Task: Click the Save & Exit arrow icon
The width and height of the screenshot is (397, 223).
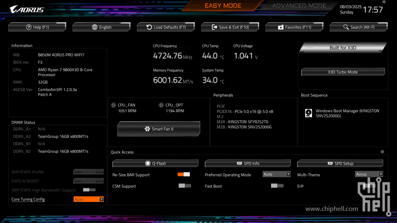Action: [x=214, y=27]
